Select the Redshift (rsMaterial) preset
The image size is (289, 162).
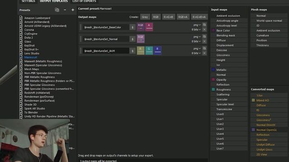37,93
